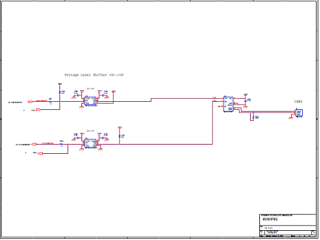
Task: Select the lower level shifter IC symbol
Action: point(91,143)
